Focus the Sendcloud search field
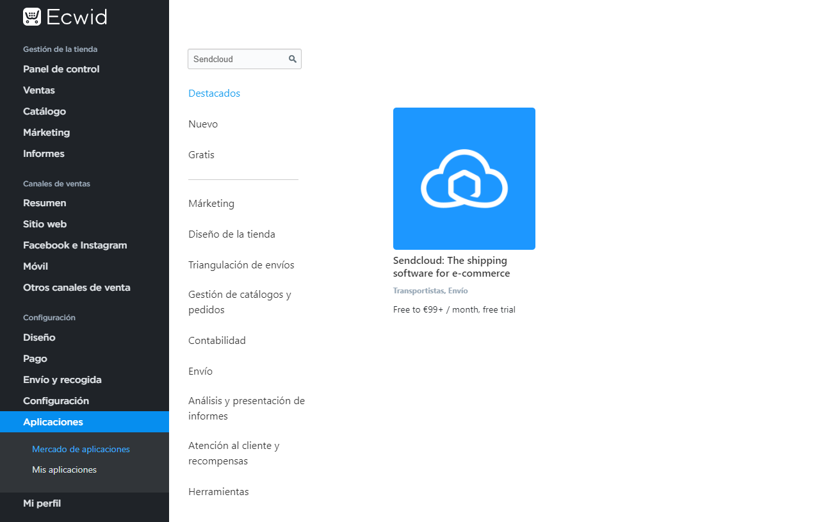Image resolution: width=830 pixels, height=522 pixels. tap(245, 59)
